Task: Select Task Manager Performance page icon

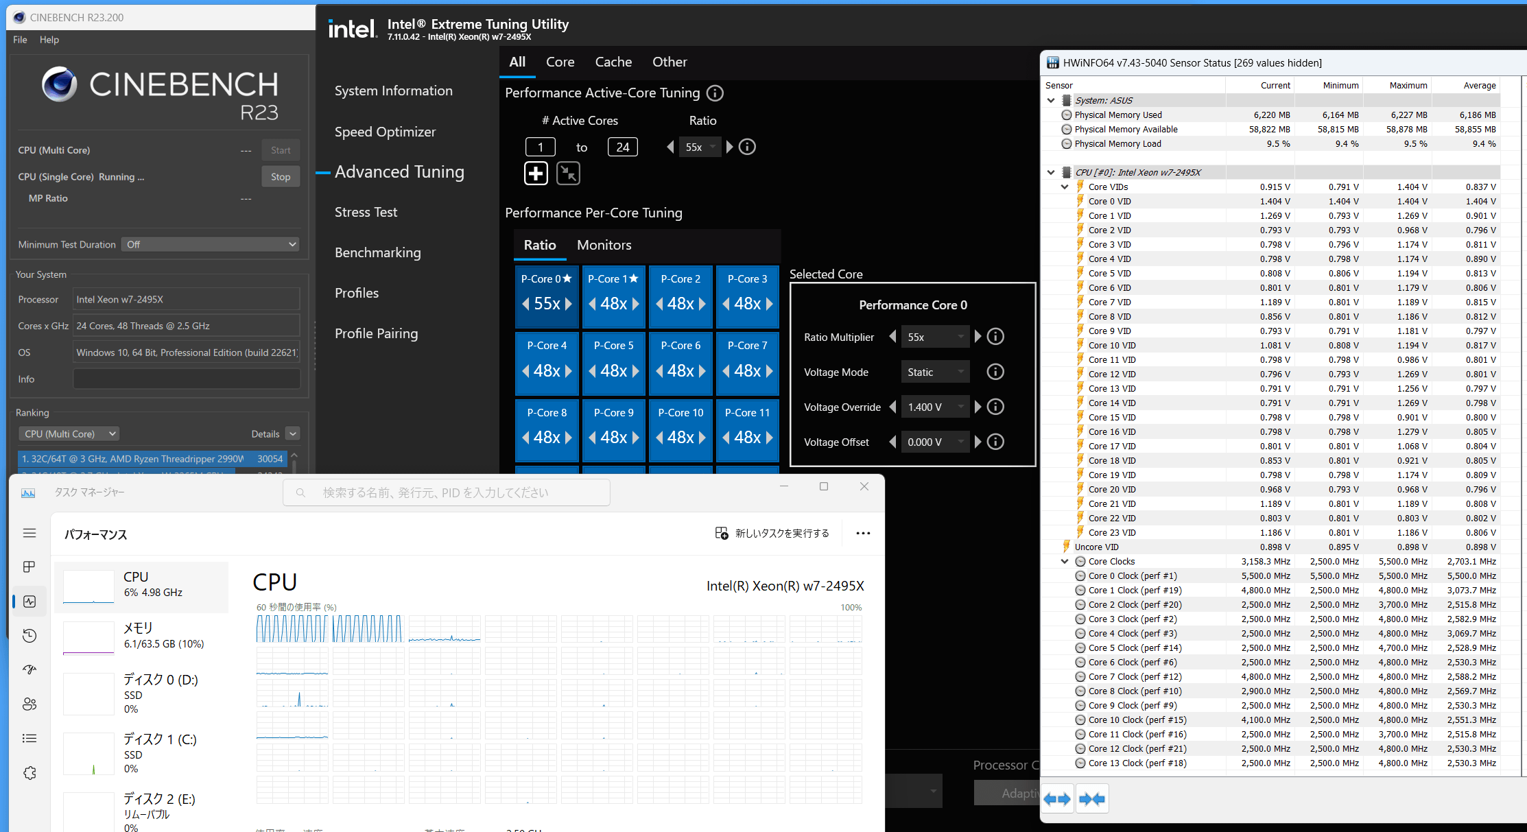Action: point(29,602)
